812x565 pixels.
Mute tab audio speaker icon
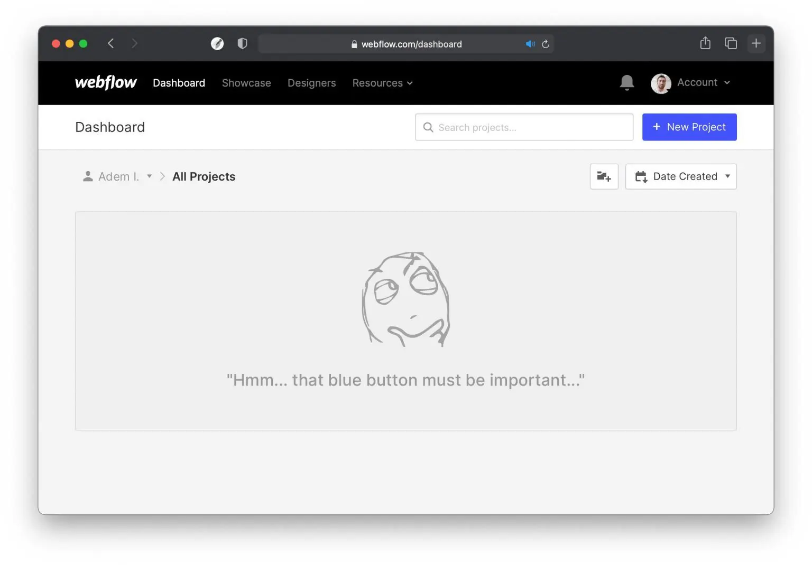[530, 44]
